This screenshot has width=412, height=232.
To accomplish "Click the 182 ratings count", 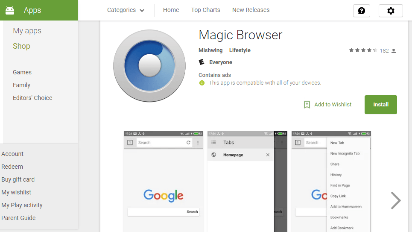I will (x=384, y=51).
